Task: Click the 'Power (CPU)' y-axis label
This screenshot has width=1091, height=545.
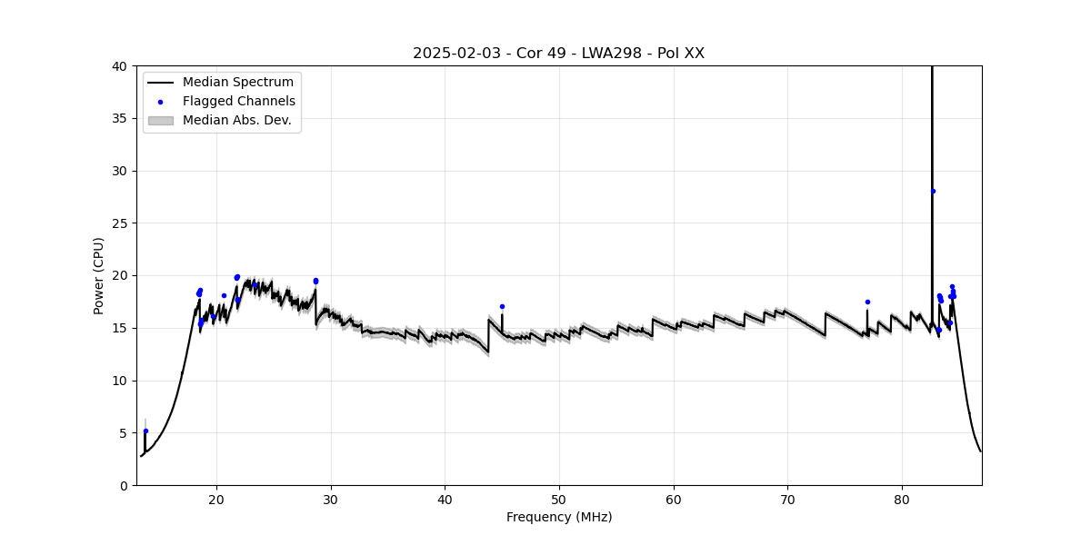Action: (99, 275)
